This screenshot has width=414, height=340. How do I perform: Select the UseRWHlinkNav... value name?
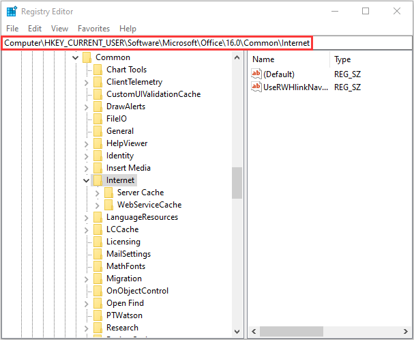tap(295, 87)
